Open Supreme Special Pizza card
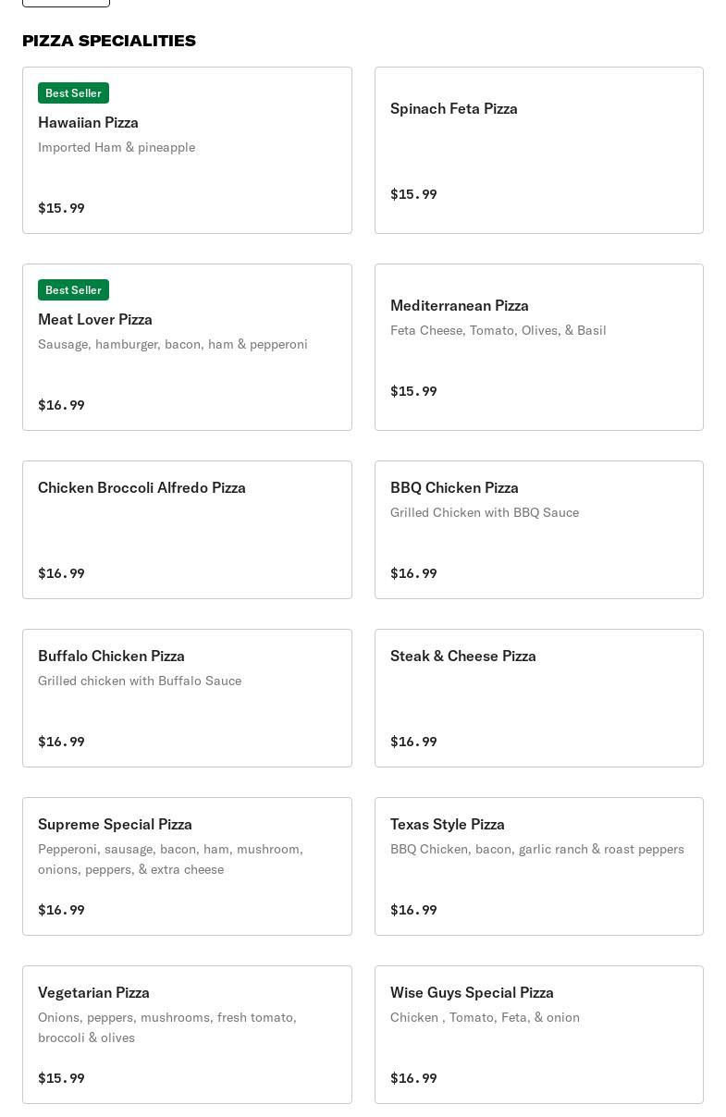 click(x=187, y=866)
